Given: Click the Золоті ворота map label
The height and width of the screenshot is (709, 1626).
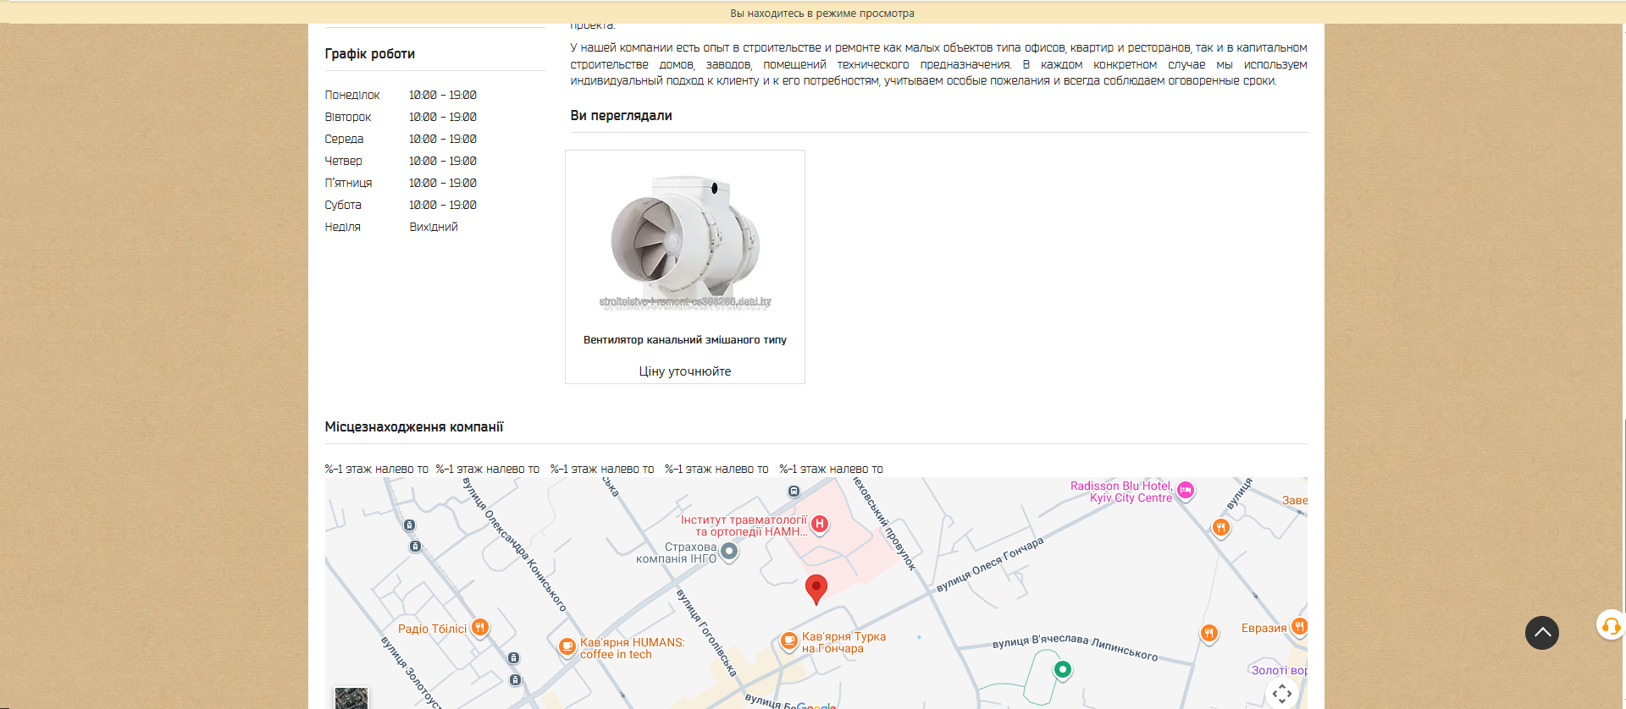Looking at the screenshot, I should coord(1279,670).
